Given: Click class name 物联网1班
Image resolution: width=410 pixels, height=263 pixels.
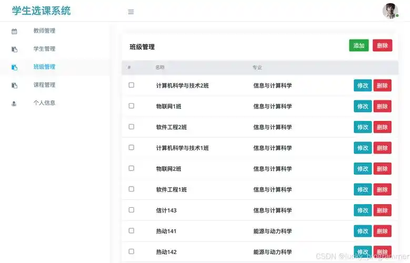Looking at the screenshot, I should 168,106.
